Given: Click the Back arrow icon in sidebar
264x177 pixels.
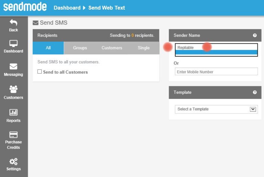Looking at the screenshot, I should pyautogui.click(x=13, y=22).
